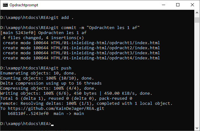Image resolution: width=200 pixels, height=131 pixels.
Task: Click the '4 files changed' summary line
Action: click(43, 38)
